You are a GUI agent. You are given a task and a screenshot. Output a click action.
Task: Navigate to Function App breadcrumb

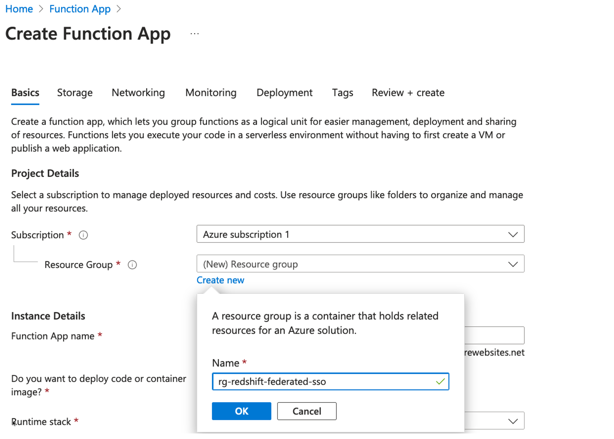80,9
